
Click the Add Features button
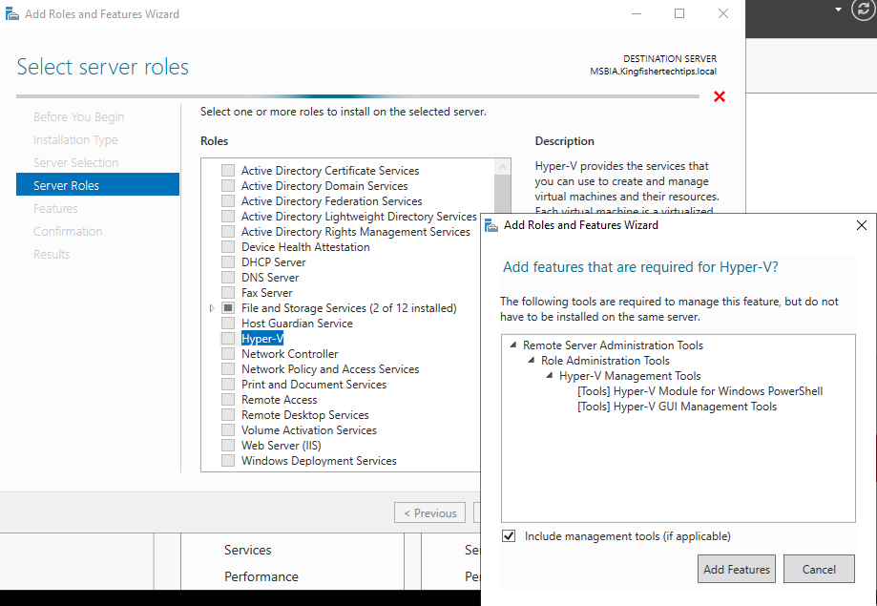tap(736, 569)
